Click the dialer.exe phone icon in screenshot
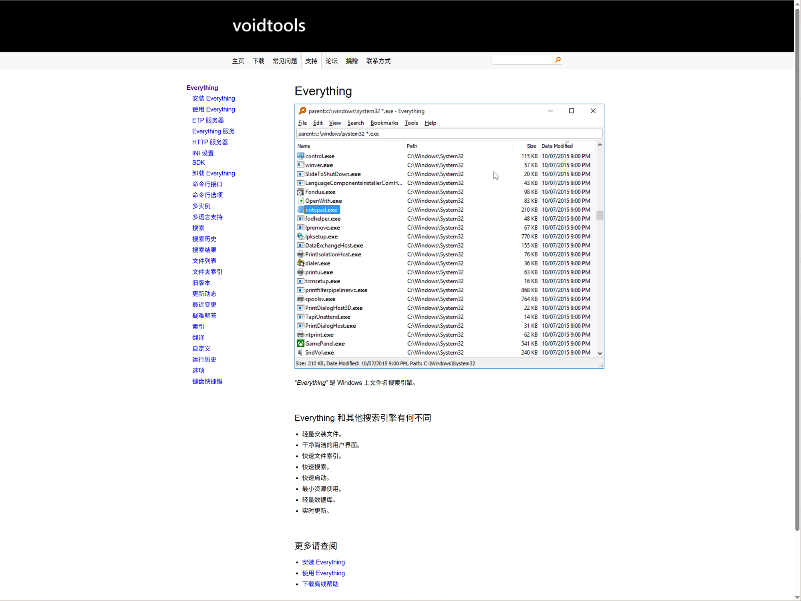This screenshot has height=601, width=801. coord(301,263)
